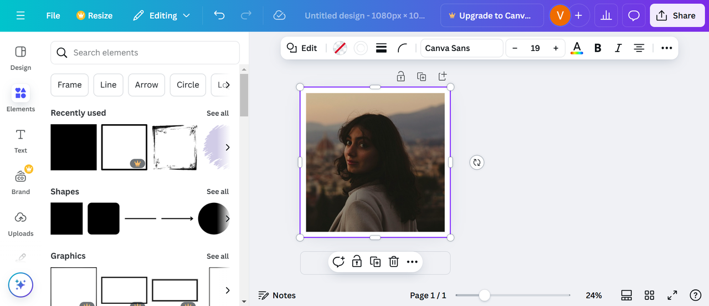Add a new page above canvas
Viewport: 709px width, 306px height.
[x=442, y=76]
